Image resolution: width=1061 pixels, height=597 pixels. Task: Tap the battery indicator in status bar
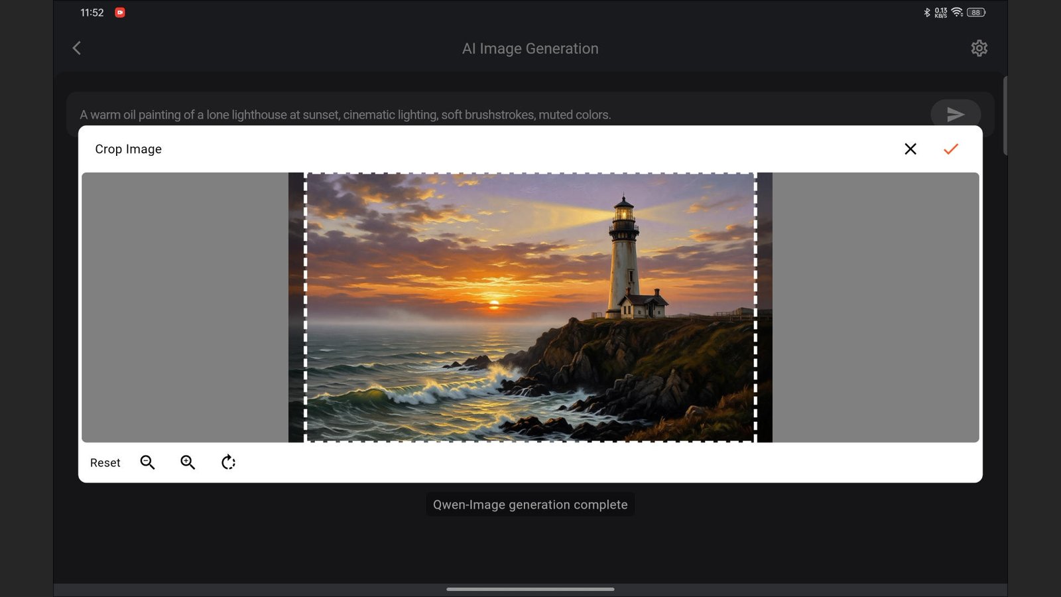tap(975, 13)
